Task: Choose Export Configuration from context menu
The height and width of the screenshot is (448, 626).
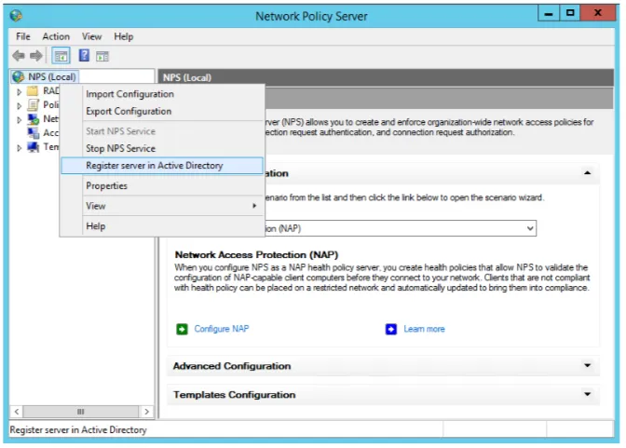Action: coord(162,111)
